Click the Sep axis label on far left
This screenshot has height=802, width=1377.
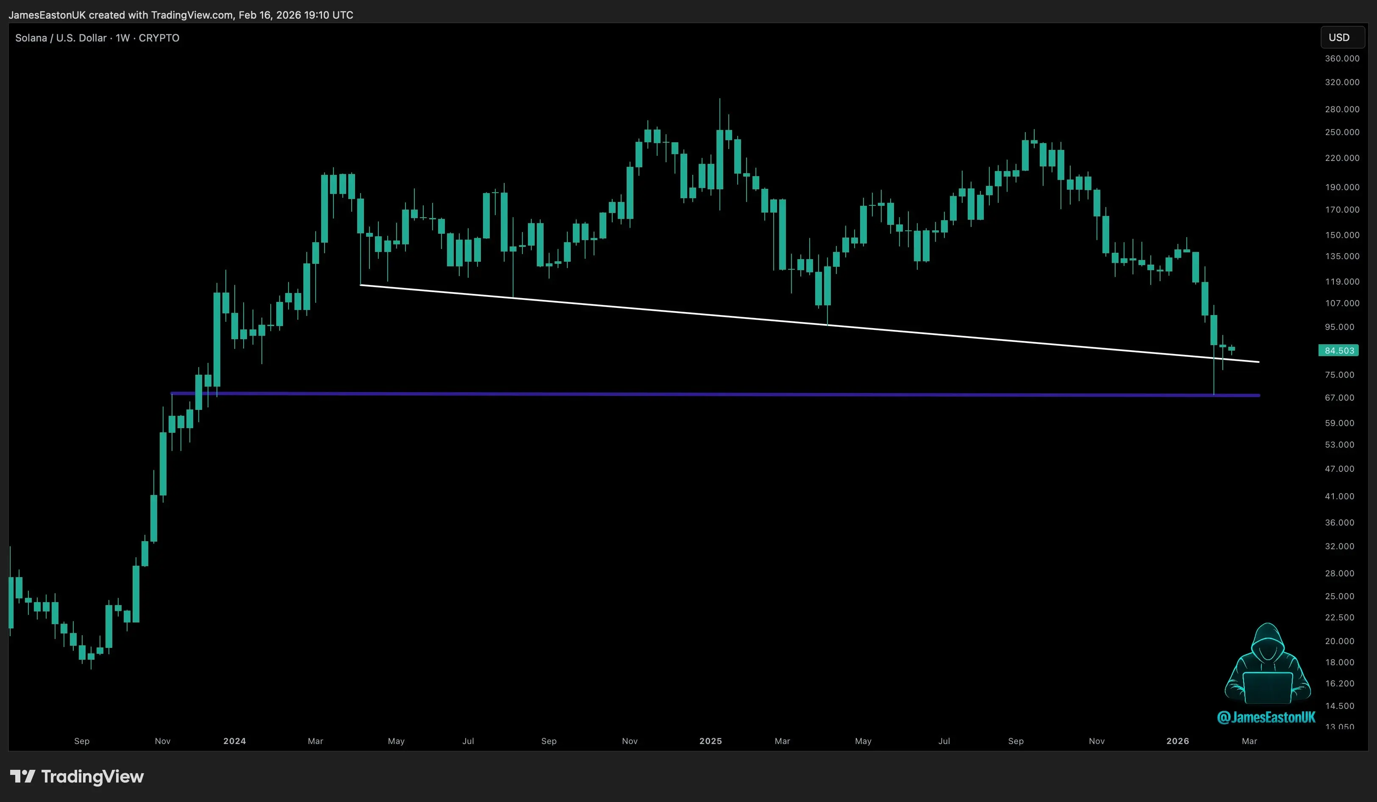(82, 741)
